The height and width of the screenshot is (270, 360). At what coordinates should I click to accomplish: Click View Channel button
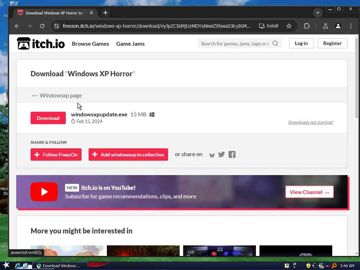[x=309, y=192]
